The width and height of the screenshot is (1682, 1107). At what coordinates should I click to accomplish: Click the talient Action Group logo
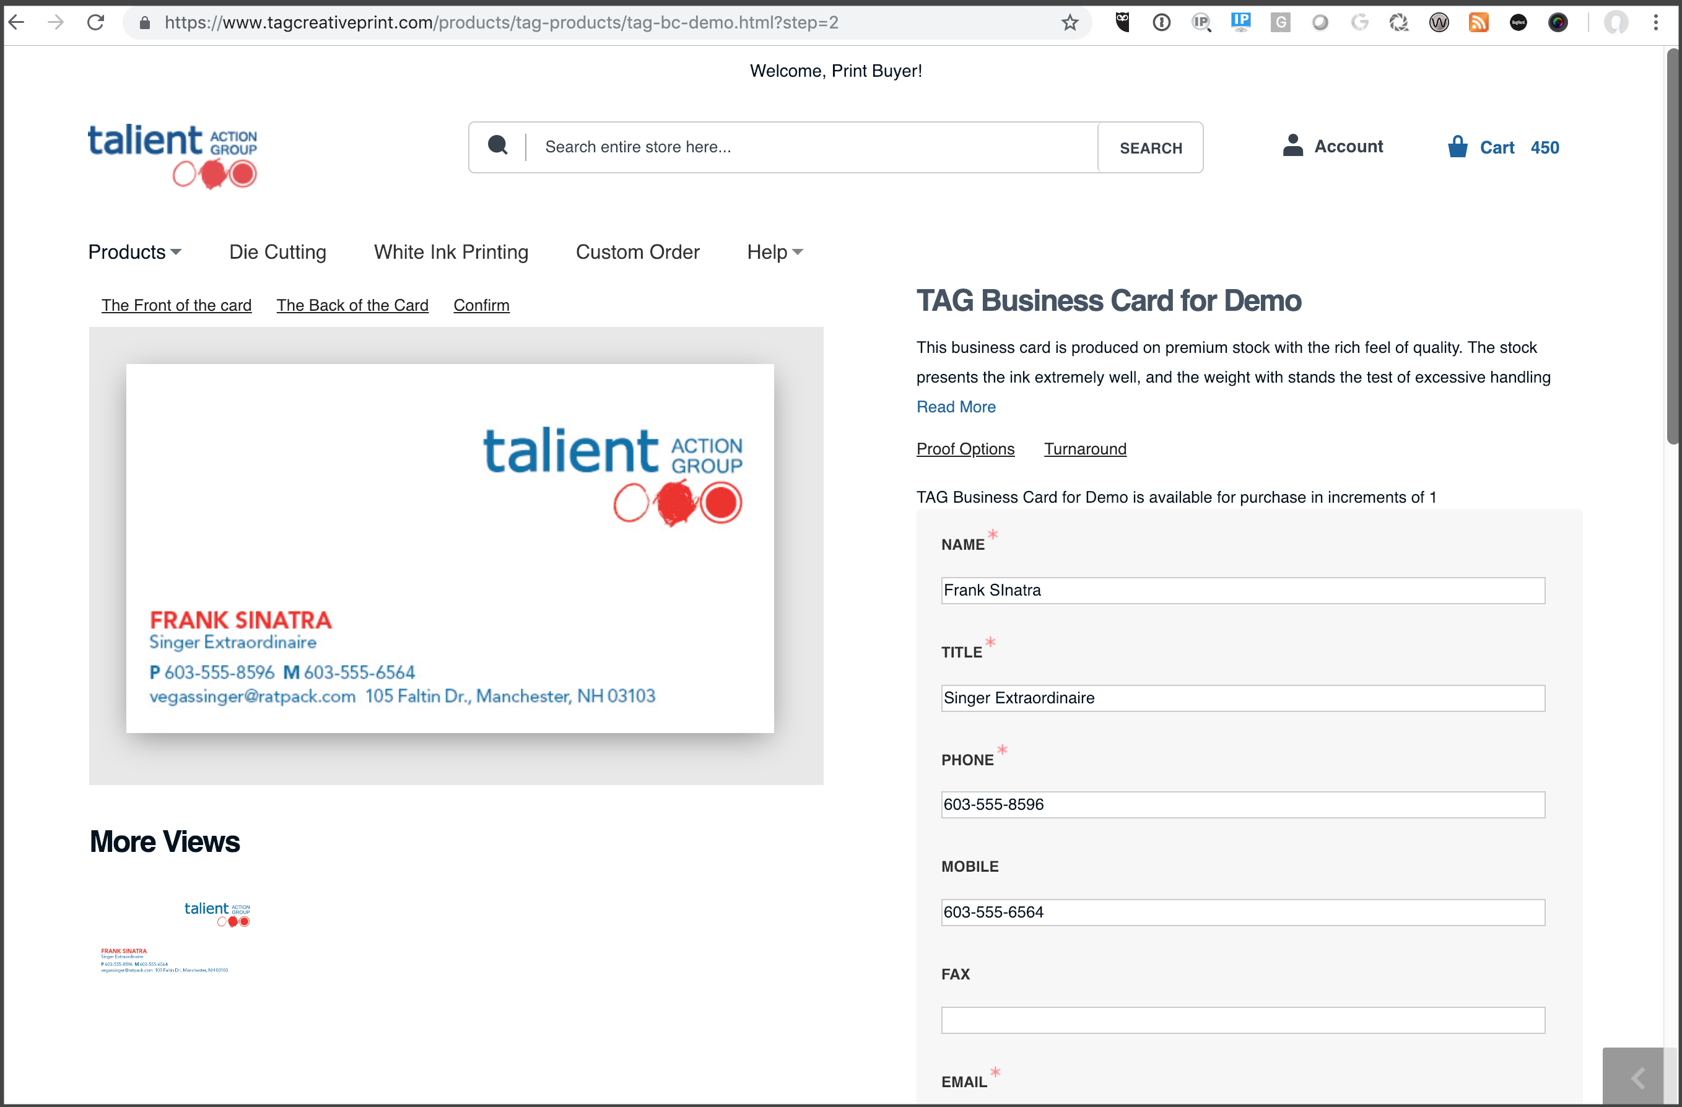(x=172, y=155)
